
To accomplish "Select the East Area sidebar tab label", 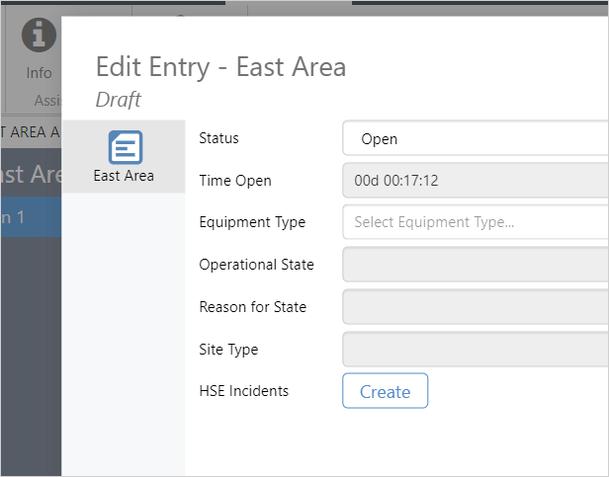I will [x=124, y=176].
